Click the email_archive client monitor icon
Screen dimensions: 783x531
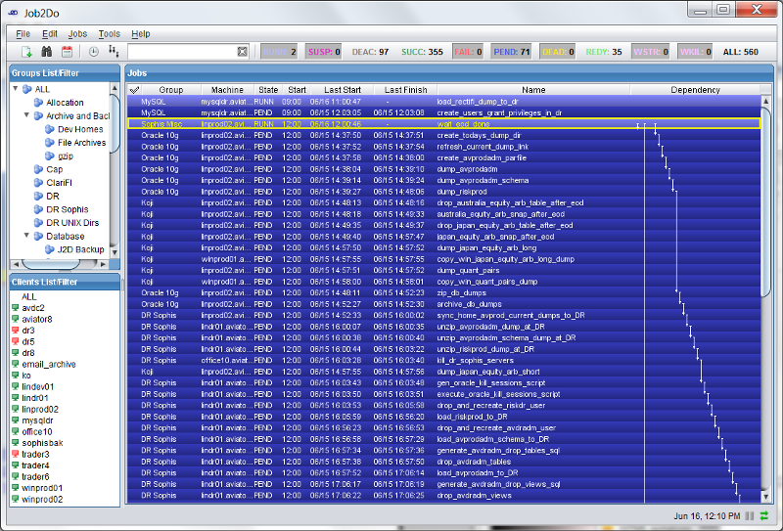15,365
